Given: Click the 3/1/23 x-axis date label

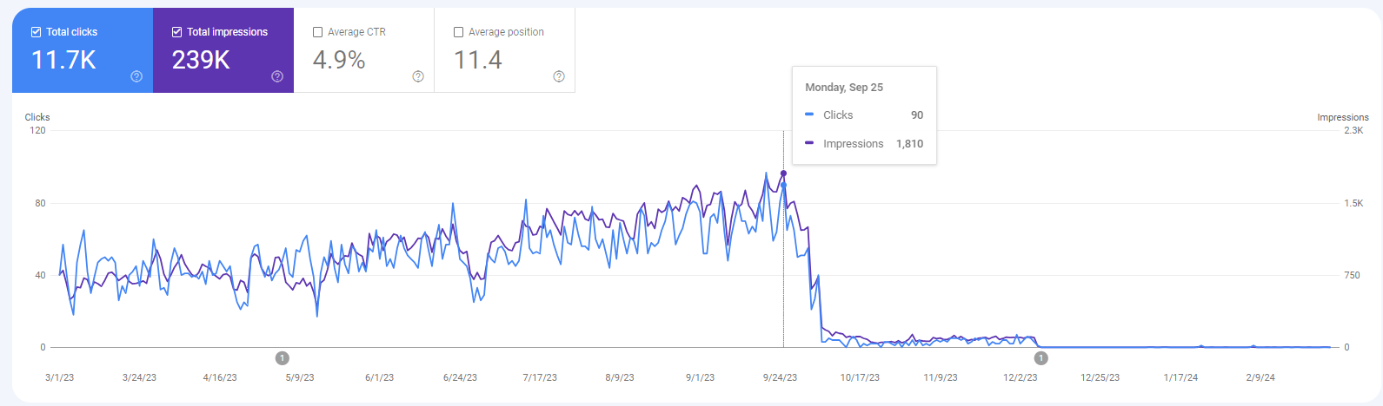Looking at the screenshot, I should 59,378.
